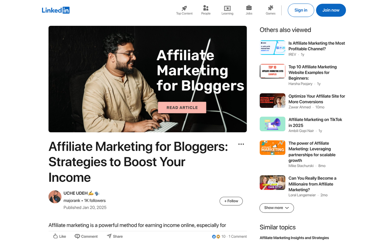
Task: Follow UCHE UDEH with + Follow button
Action: (231, 201)
